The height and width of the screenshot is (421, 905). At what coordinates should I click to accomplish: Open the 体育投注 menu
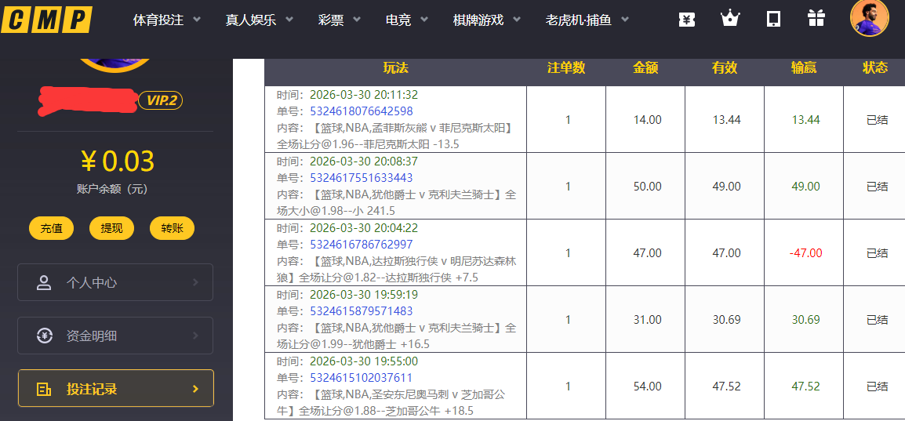click(x=158, y=20)
